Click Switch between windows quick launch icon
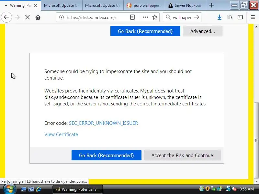 [31, 189]
